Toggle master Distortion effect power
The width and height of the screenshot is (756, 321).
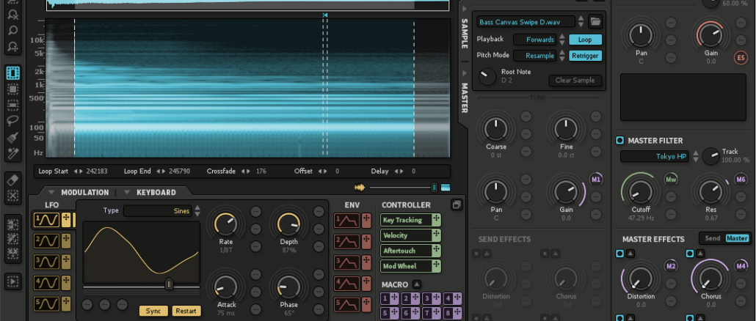tap(620, 254)
